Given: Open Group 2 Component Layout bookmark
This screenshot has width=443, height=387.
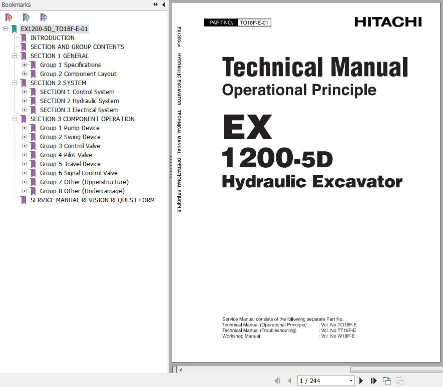Looking at the screenshot, I should 78,74.
